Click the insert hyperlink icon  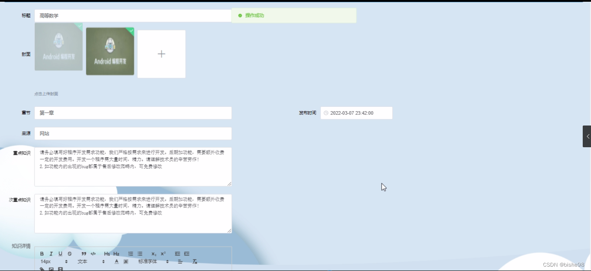[41, 268]
